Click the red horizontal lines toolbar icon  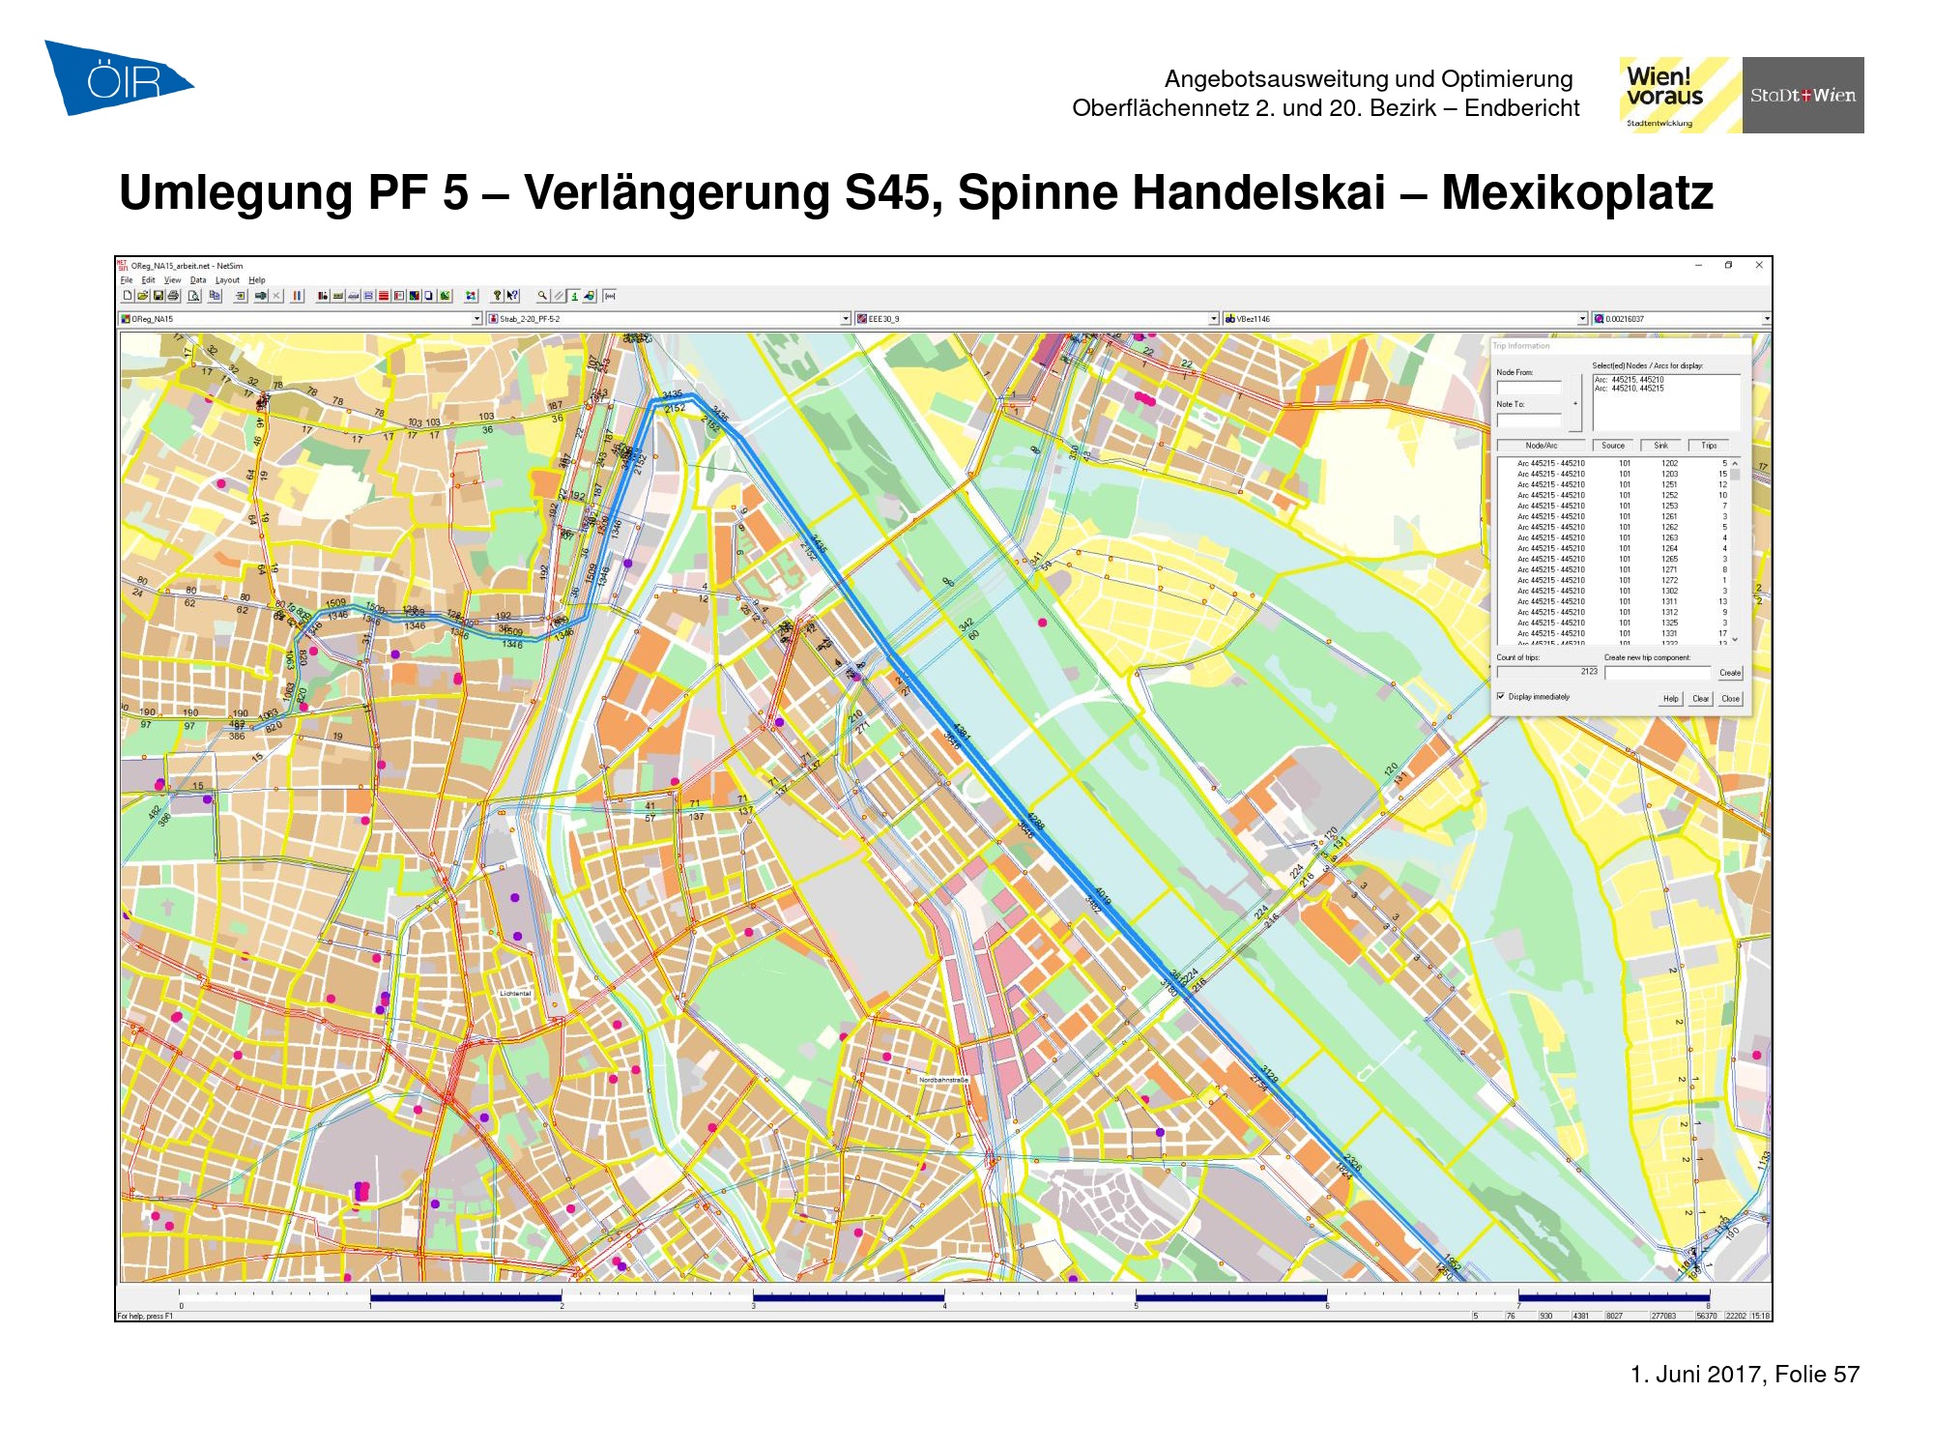point(383,296)
